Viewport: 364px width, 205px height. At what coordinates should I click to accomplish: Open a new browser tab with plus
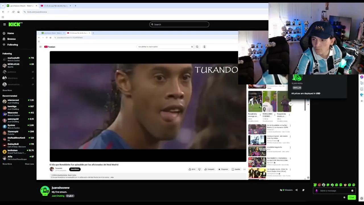[x=75, y=6]
